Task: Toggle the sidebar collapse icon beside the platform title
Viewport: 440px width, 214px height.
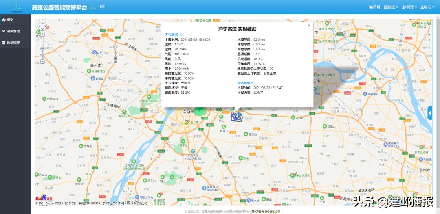Action: (x=102, y=7)
